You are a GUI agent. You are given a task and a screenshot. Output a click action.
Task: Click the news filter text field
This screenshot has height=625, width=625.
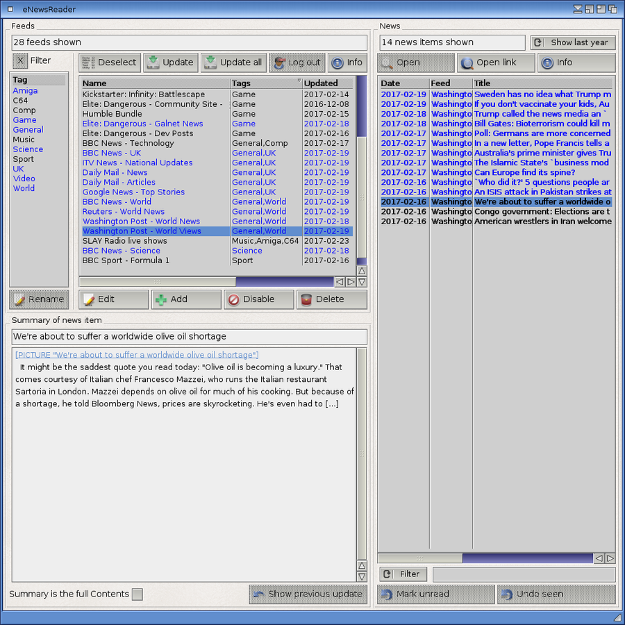(x=524, y=574)
